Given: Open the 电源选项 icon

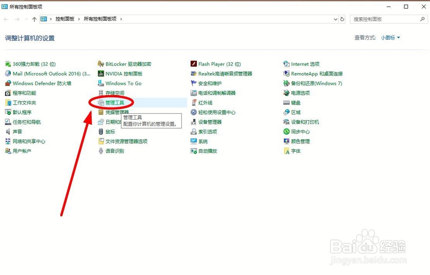Looking at the screenshot, I should [286, 93].
